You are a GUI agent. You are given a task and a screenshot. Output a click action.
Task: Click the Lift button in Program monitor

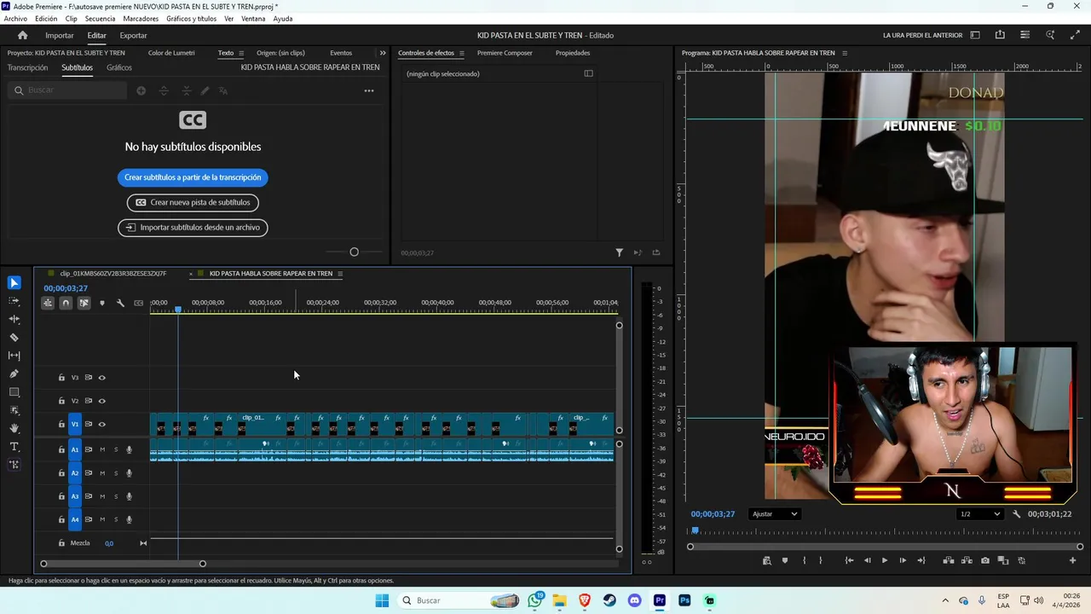pos(949,560)
